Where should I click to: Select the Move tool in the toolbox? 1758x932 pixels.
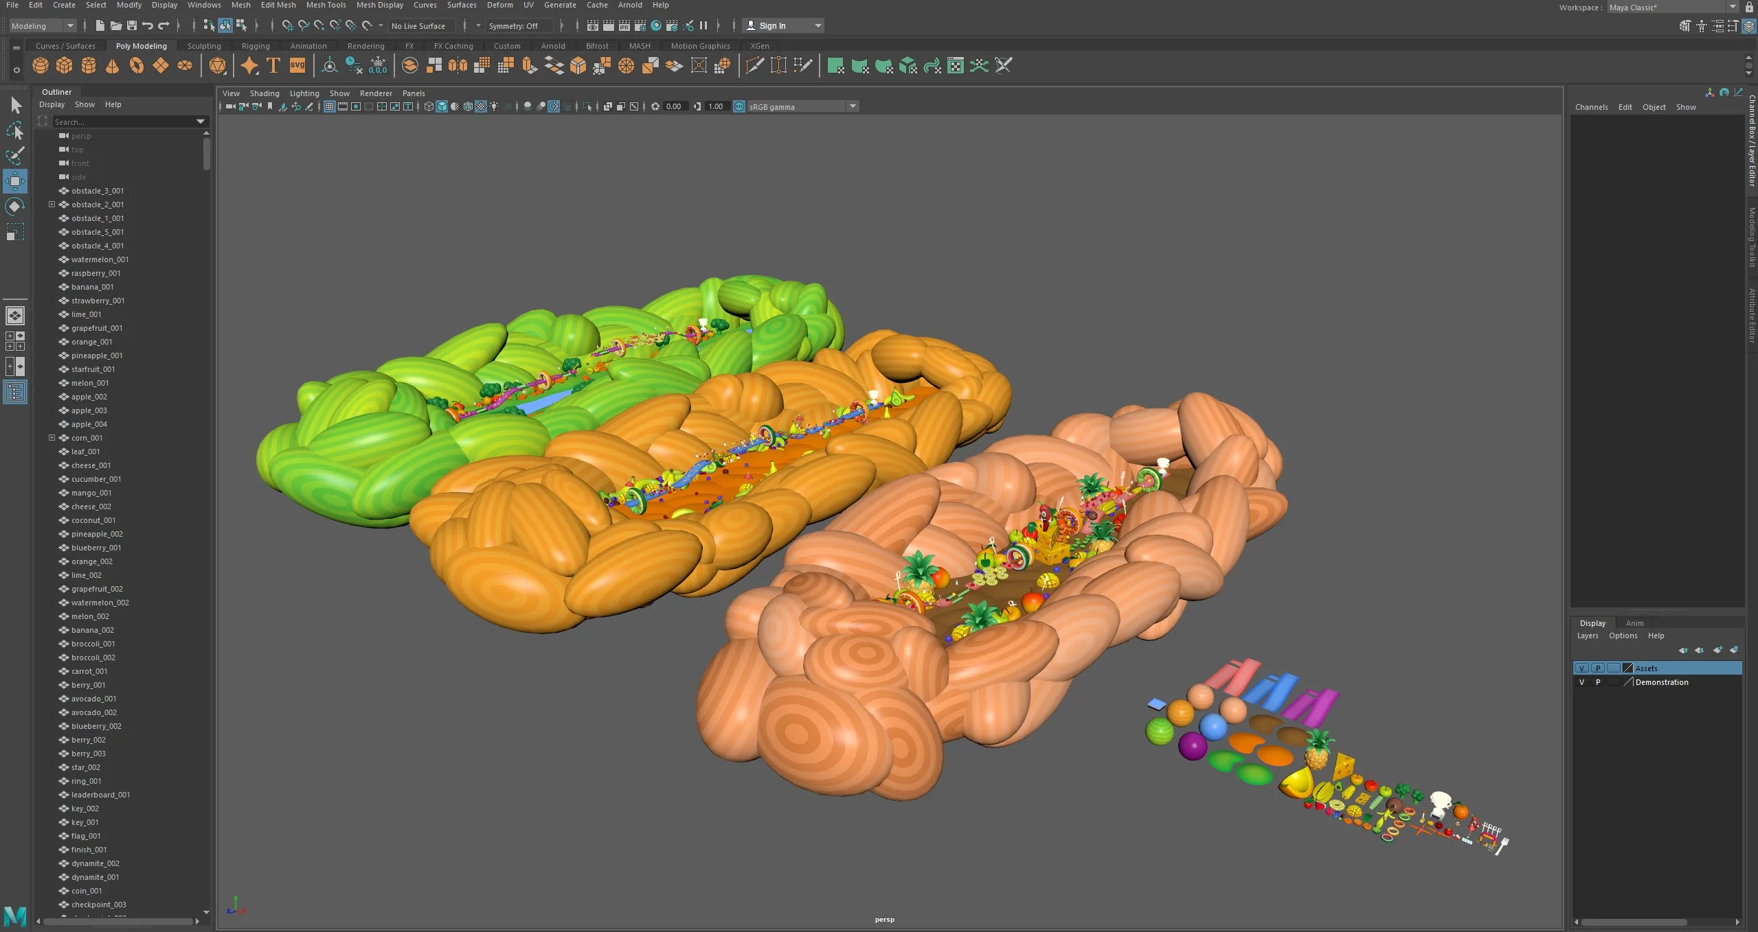(15, 181)
